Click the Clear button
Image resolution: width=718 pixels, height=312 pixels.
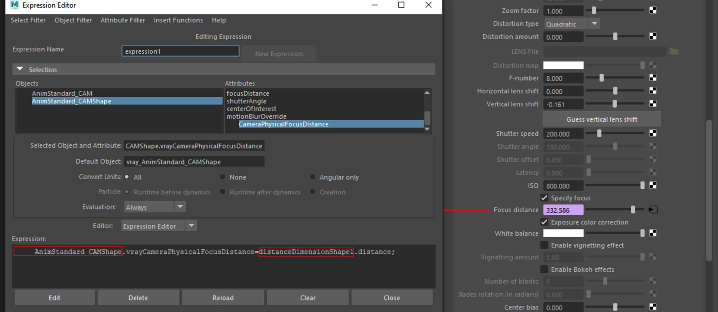point(308,297)
